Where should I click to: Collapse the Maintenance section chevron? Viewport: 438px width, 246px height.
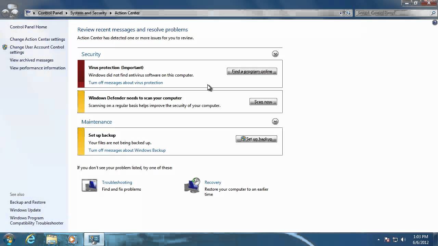pyautogui.click(x=275, y=122)
